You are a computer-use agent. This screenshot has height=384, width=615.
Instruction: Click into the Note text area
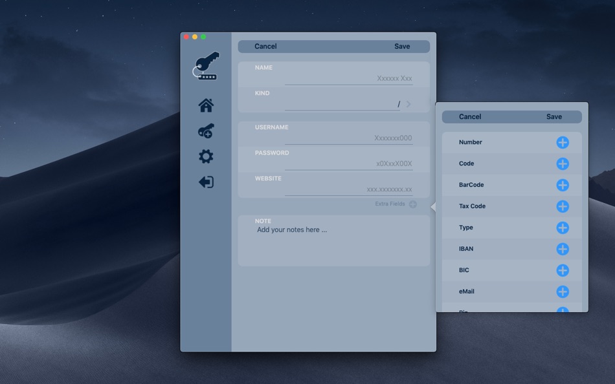pos(334,245)
